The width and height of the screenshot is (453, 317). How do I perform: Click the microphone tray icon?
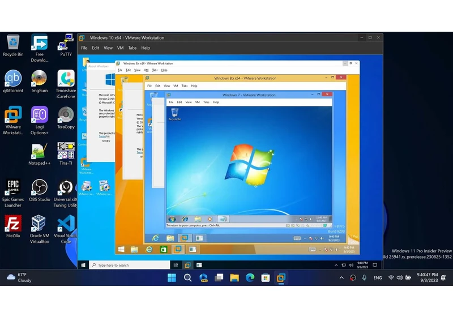tap(364, 278)
